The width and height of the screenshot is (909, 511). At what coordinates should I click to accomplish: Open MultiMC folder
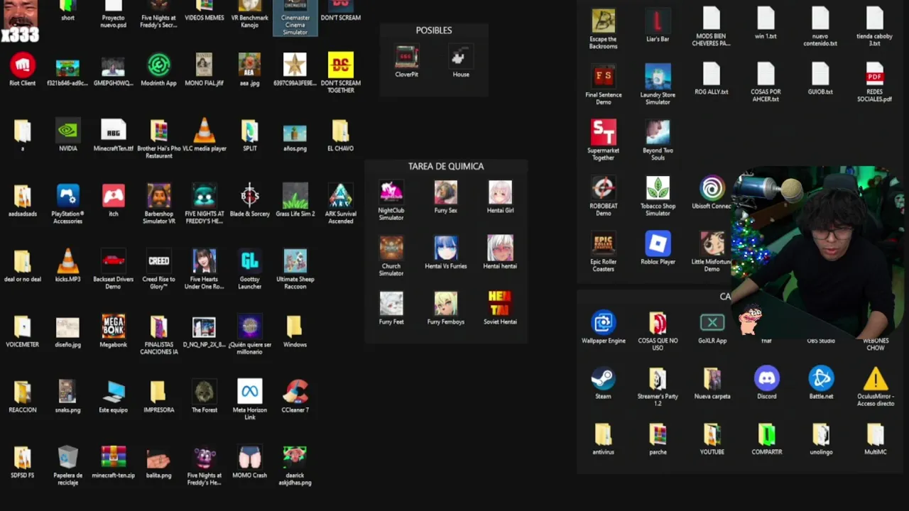tap(875, 434)
